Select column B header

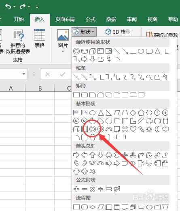coord(40,88)
